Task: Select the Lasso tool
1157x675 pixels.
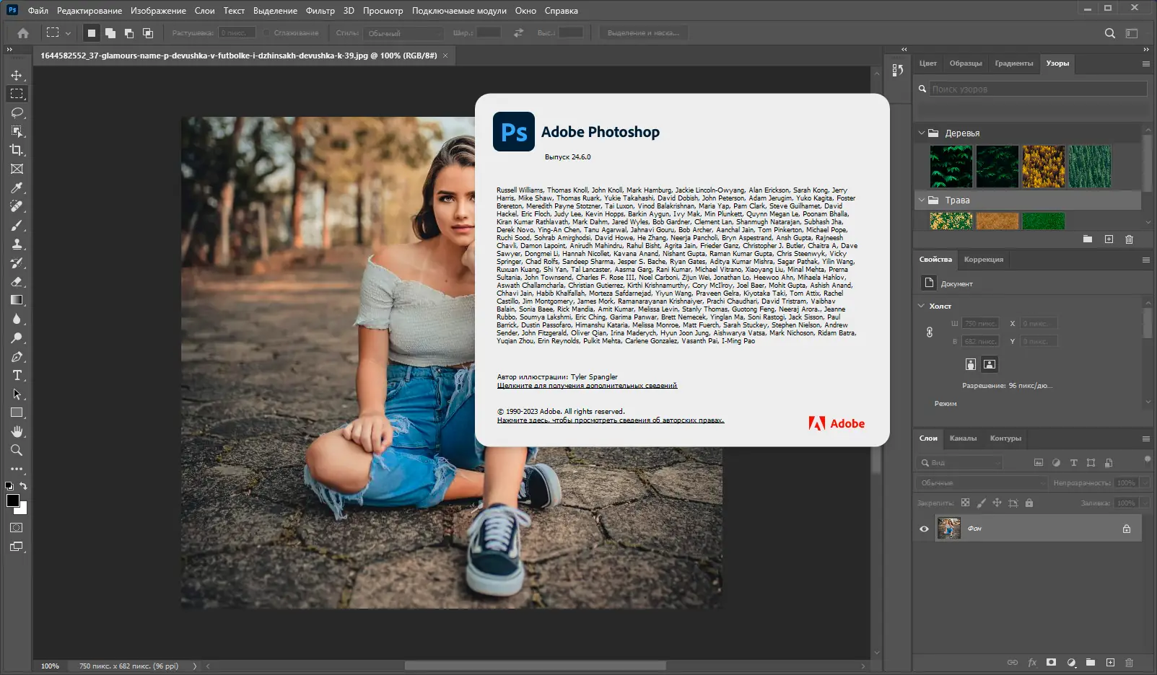Action: [17, 112]
